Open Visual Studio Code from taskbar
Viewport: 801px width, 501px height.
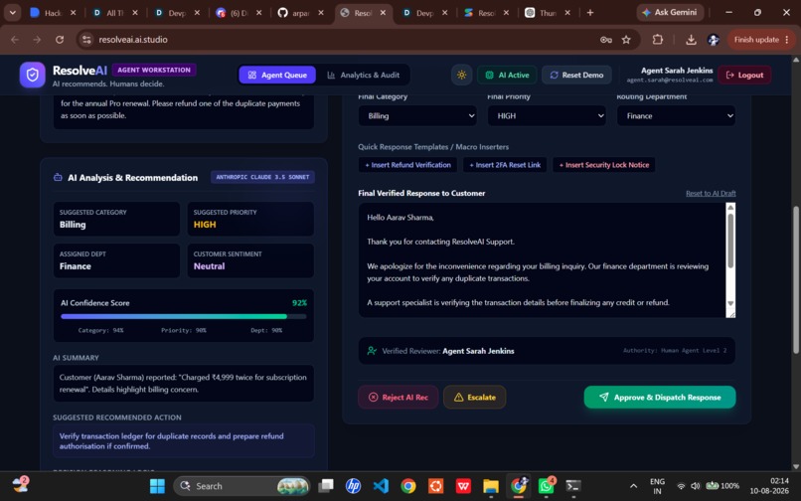point(381,486)
